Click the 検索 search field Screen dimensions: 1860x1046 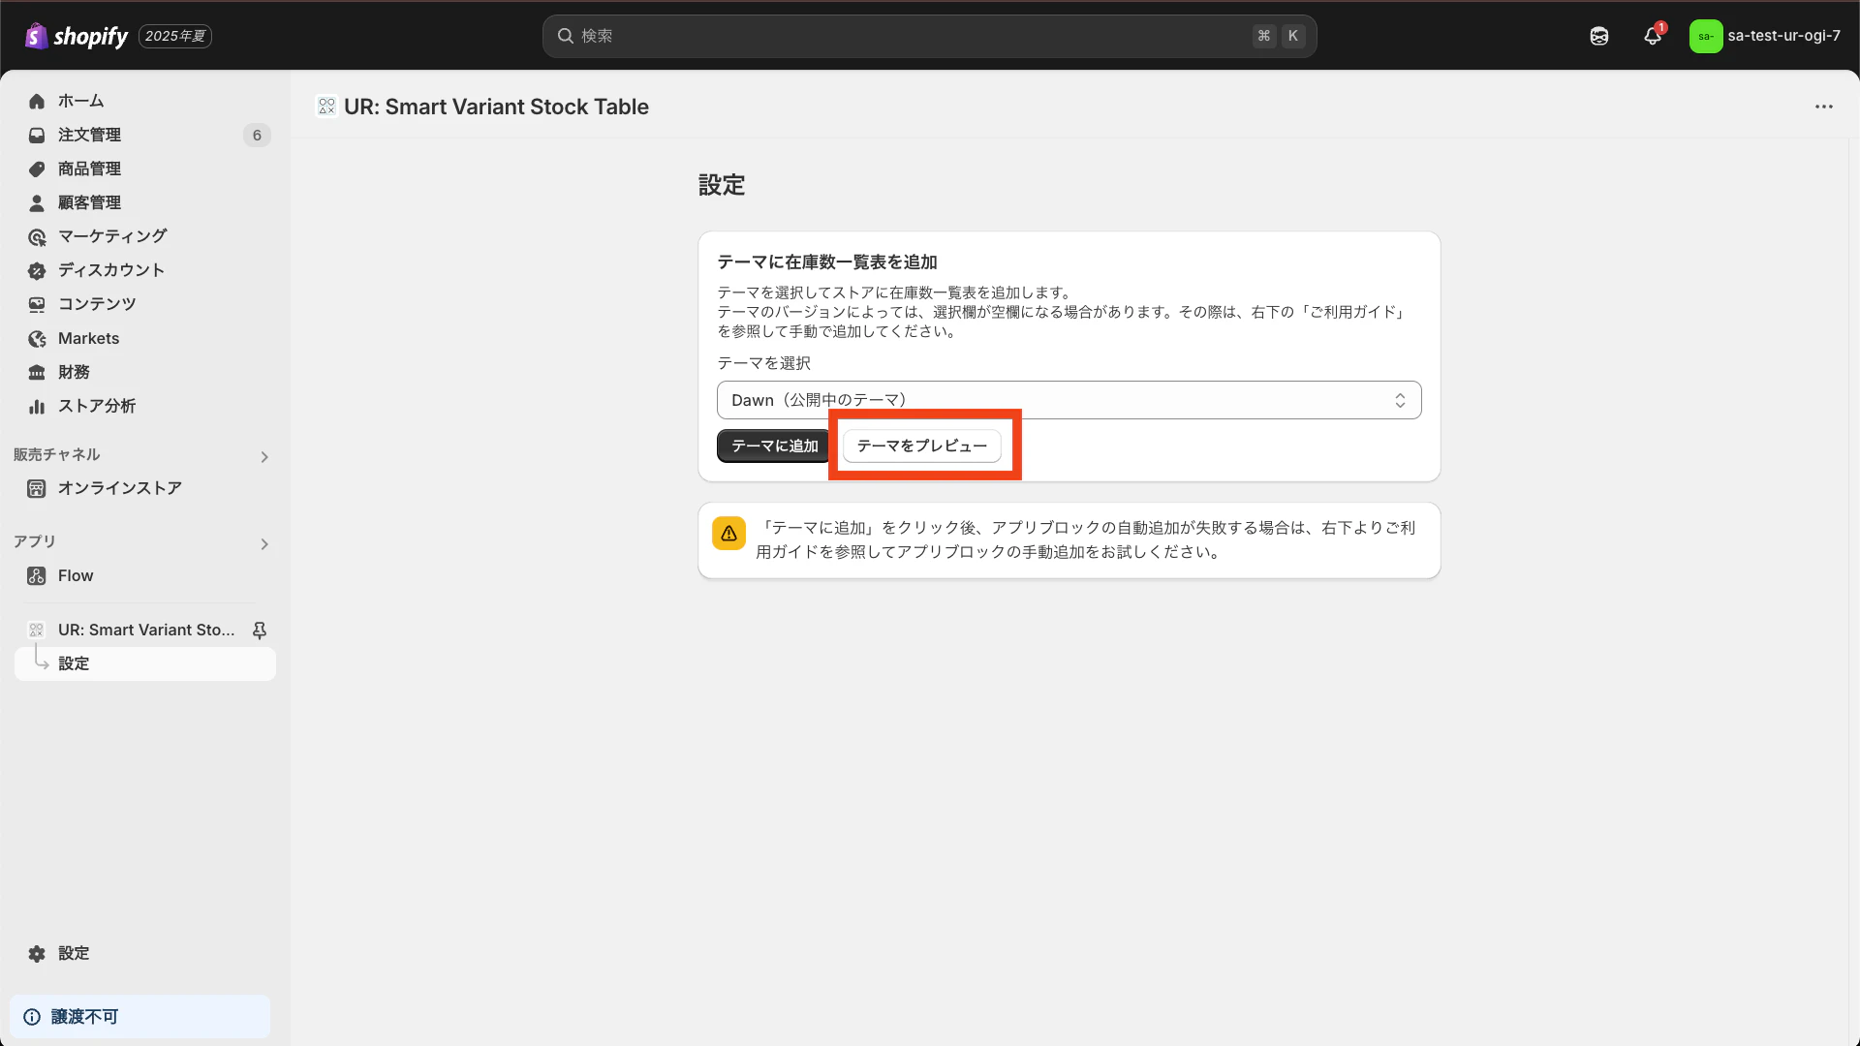(x=929, y=36)
